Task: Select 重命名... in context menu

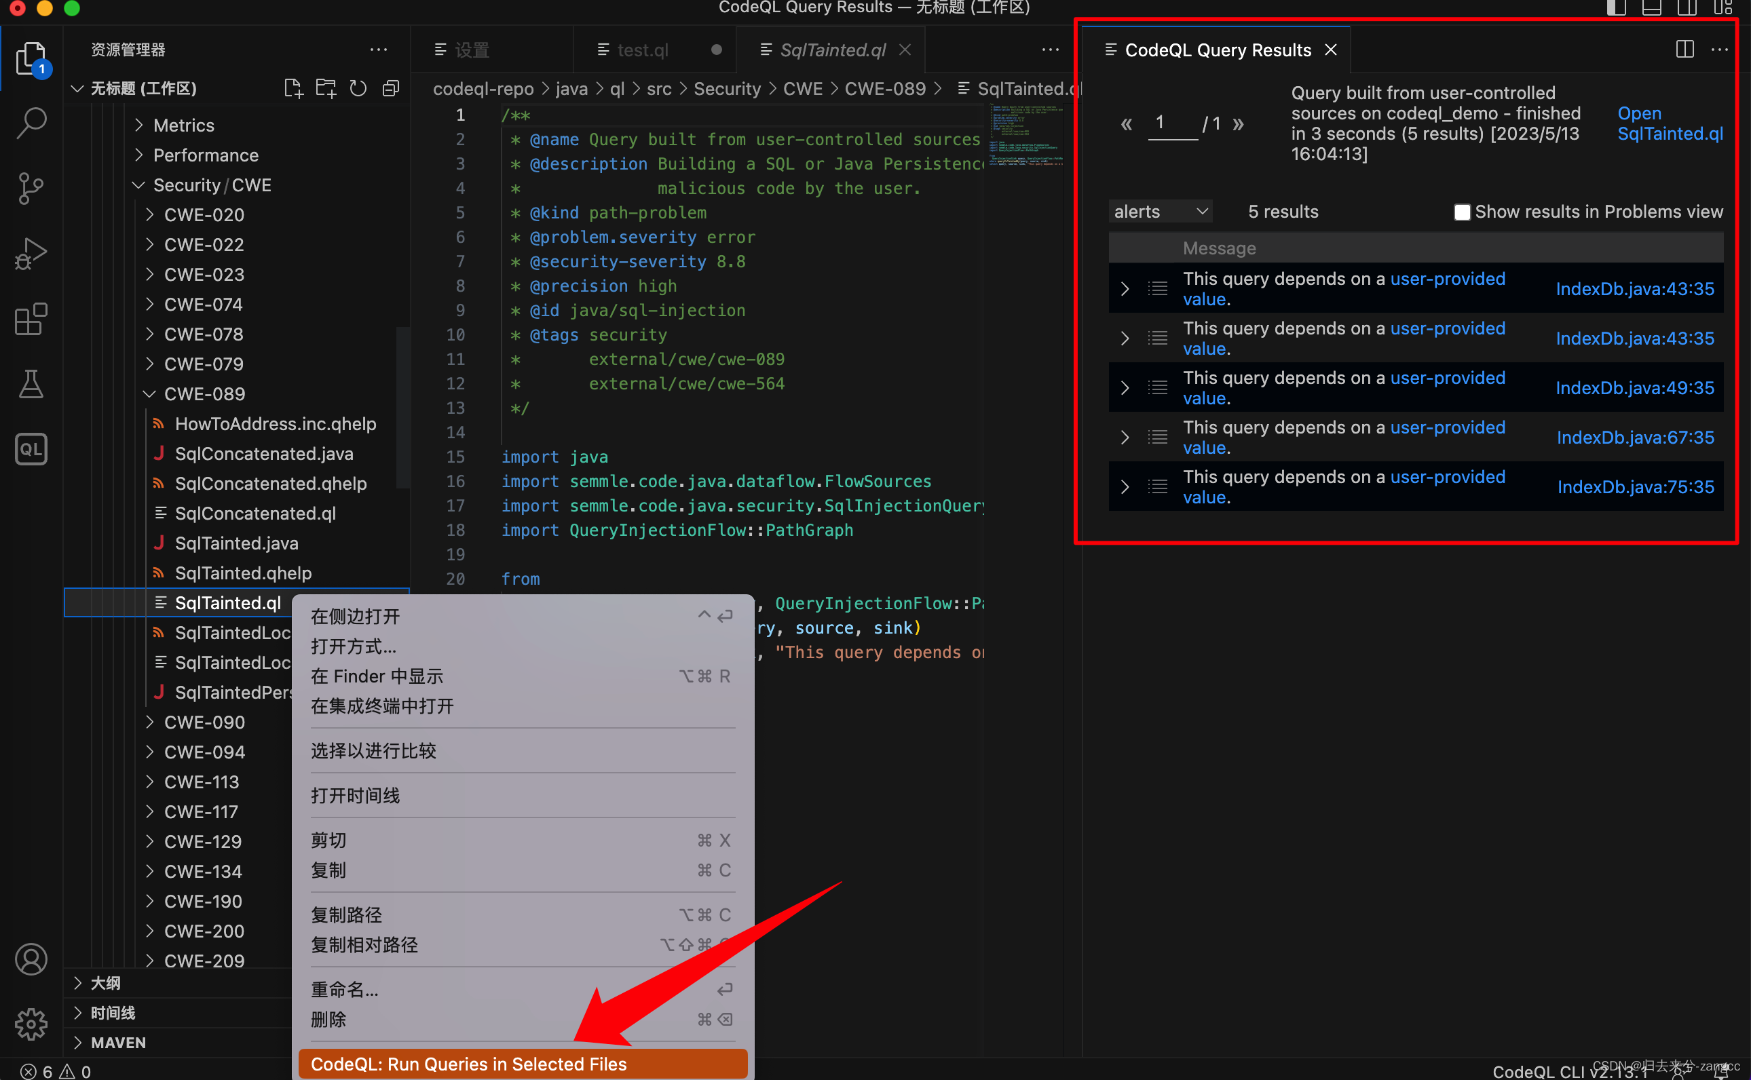Action: [522, 990]
